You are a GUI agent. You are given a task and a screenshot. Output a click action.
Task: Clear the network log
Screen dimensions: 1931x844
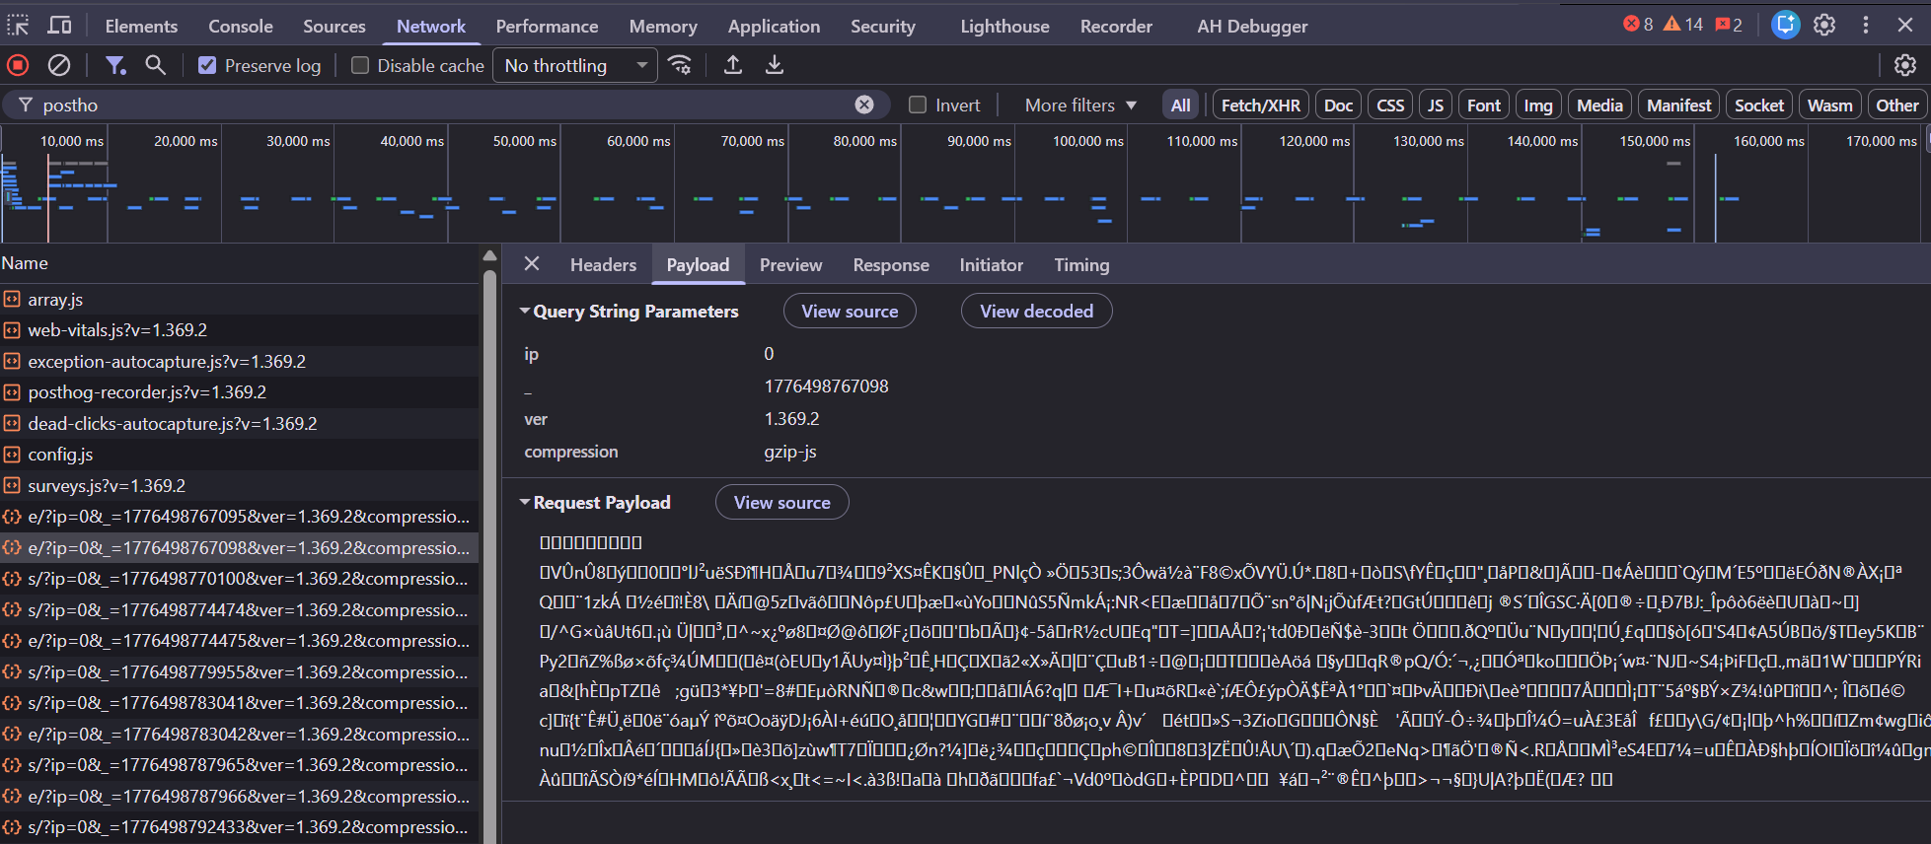59,65
